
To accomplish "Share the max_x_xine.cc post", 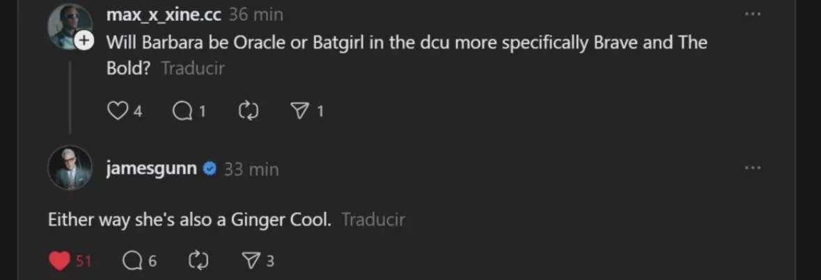I will pyautogui.click(x=299, y=110).
